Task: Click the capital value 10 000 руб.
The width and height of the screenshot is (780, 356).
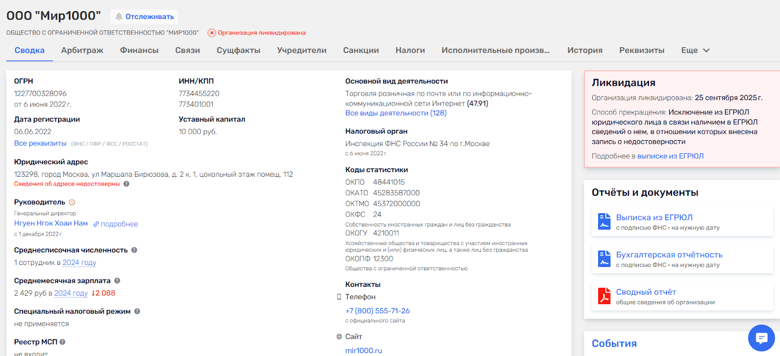Action: tap(198, 131)
